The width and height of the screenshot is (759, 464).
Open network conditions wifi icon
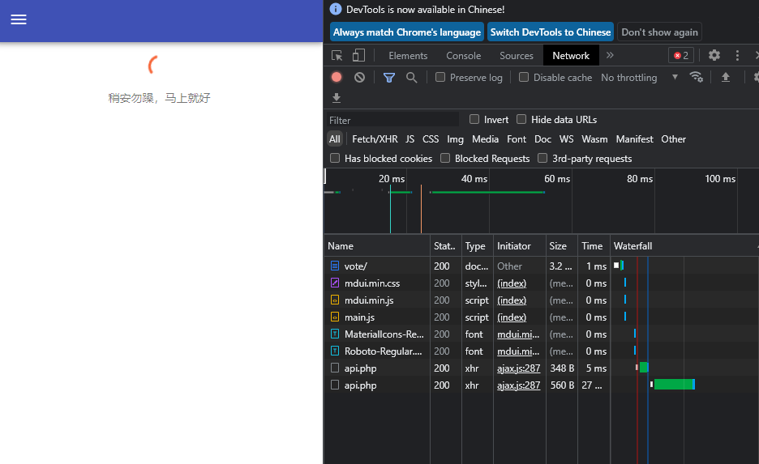click(x=696, y=78)
